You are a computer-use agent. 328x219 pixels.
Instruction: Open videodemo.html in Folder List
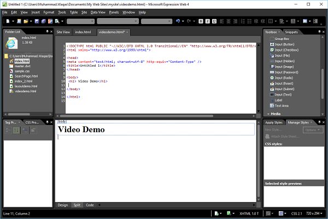click(25, 91)
